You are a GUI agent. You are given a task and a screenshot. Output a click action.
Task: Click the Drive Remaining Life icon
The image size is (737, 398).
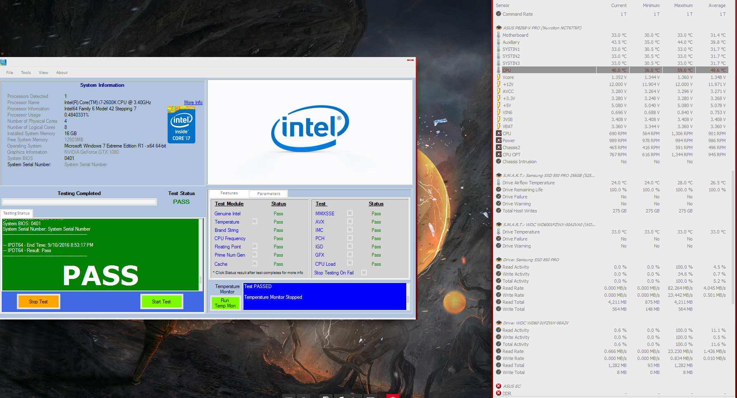[498, 190]
